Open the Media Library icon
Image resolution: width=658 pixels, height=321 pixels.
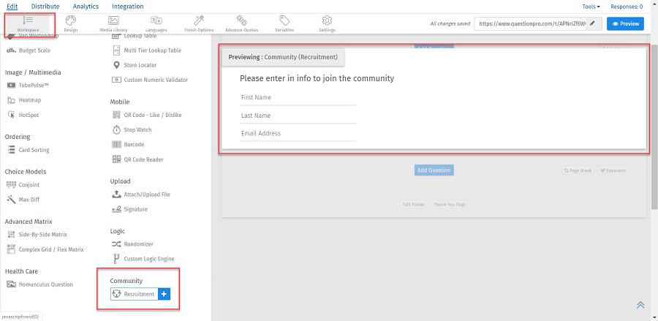pyautogui.click(x=113, y=20)
